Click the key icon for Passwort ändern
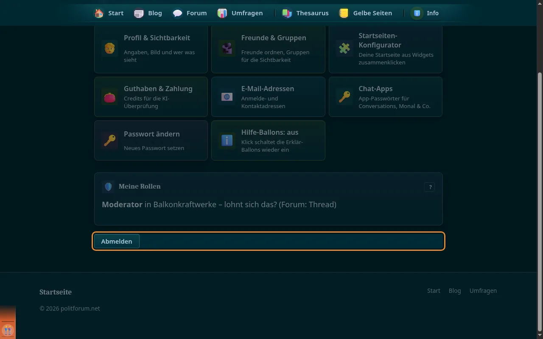This screenshot has width=543, height=339. (x=109, y=141)
